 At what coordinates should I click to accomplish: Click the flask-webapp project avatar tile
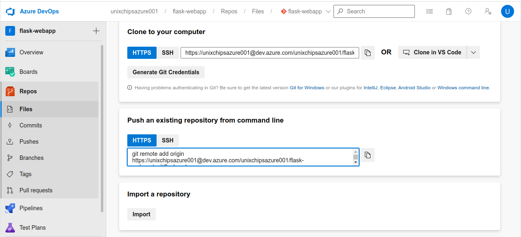click(10, 31)
